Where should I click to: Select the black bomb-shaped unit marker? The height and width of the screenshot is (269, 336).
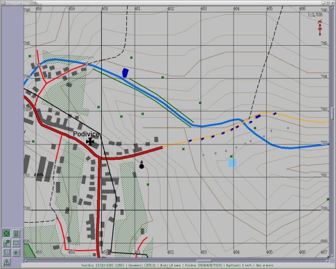141,165
